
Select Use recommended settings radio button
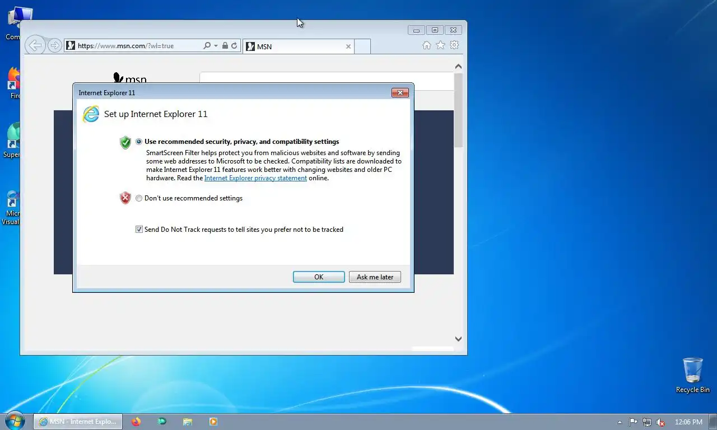139,142
